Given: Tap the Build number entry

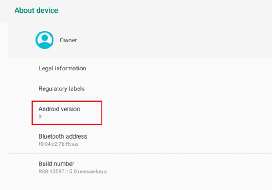Looking at the screenshot, I should click(x=140, y=167).
